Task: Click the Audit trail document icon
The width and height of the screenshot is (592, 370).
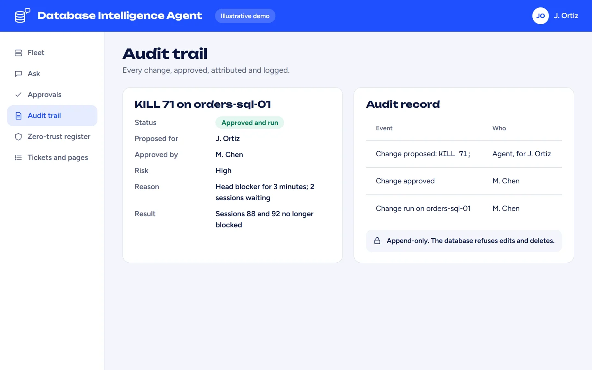Action: pyautogui.click(x=18, y=116)
